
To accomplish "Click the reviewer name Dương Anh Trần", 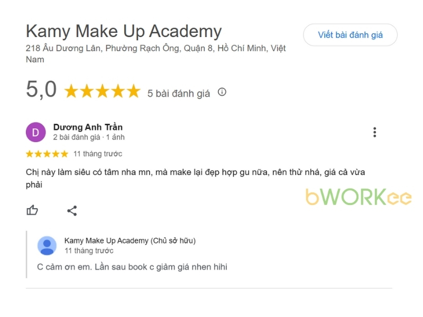I will tap(87, 127).
